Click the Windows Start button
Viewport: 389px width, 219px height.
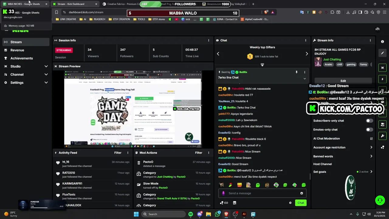[x=136, y=214]
